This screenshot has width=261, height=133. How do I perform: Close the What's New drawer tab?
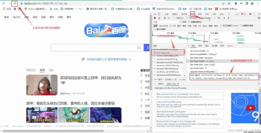(x=178, y=84)
